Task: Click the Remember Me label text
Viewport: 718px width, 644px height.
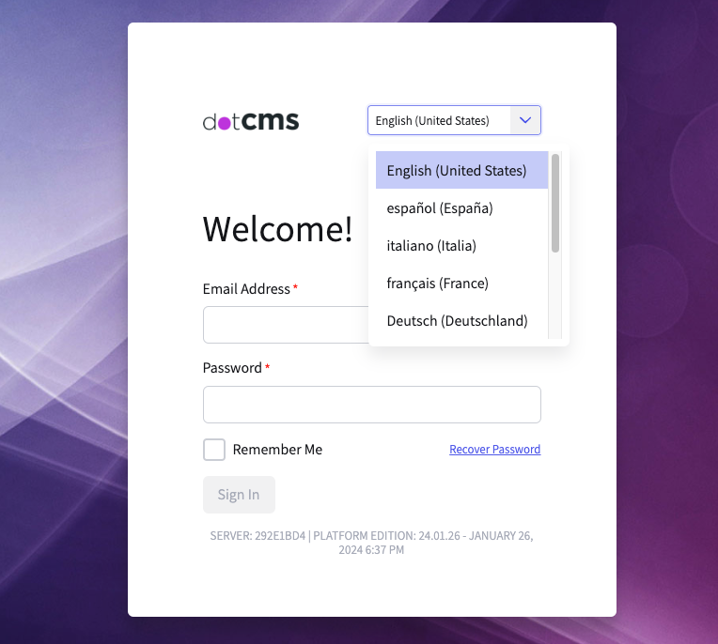Action: (x=277, y=450)
